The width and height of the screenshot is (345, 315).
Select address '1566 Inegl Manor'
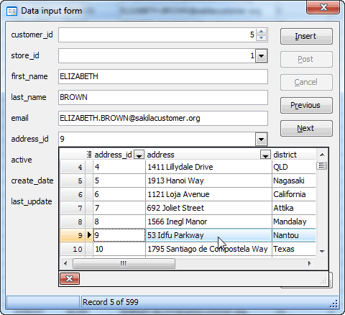tap(208, 222)
